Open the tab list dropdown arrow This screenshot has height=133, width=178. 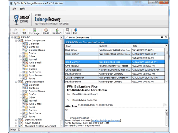click(x=162, y=37)
